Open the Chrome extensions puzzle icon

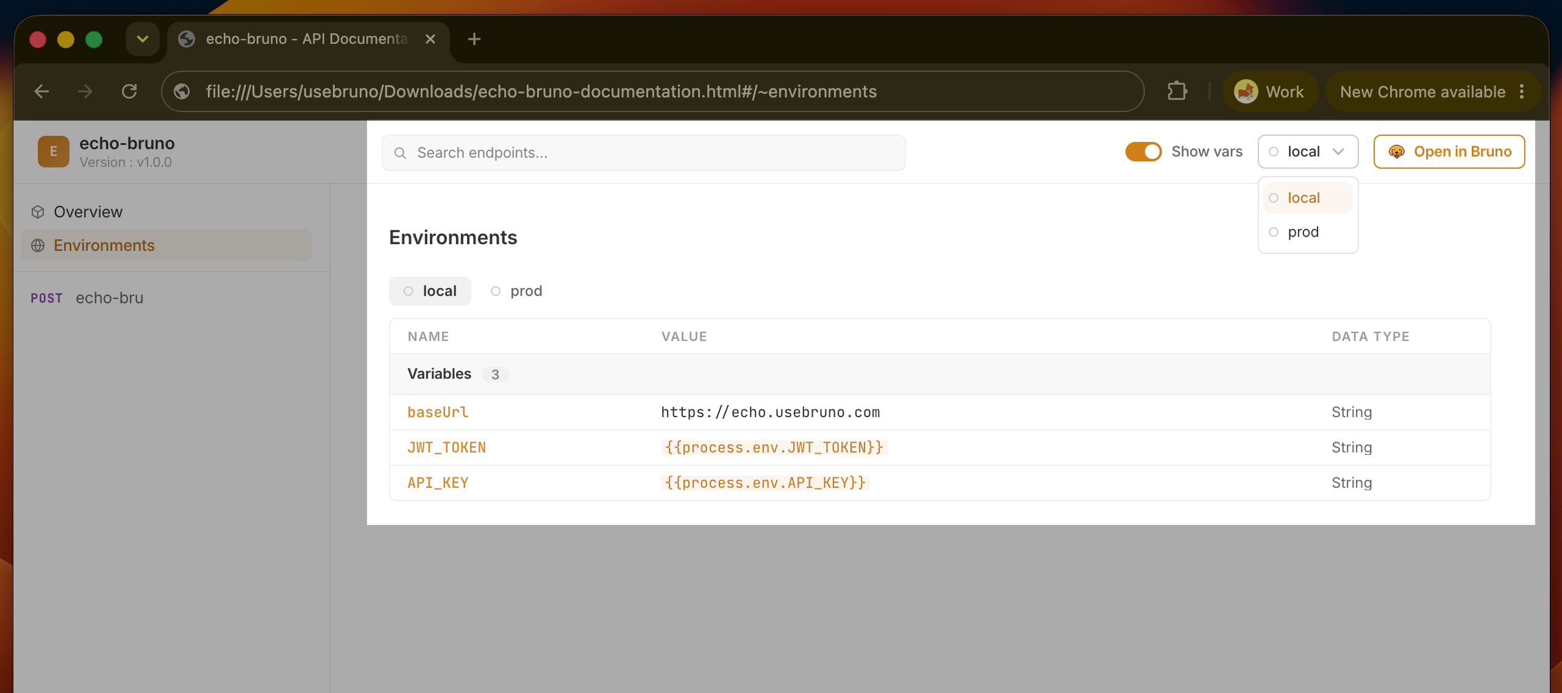click(1177, 91)
